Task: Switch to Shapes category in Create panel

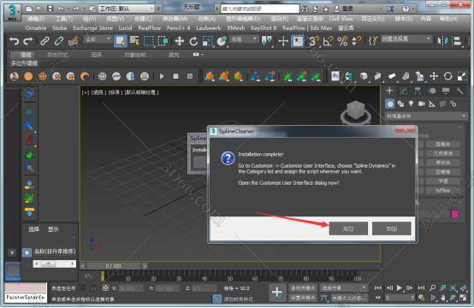Action: [x=400, y=104]
